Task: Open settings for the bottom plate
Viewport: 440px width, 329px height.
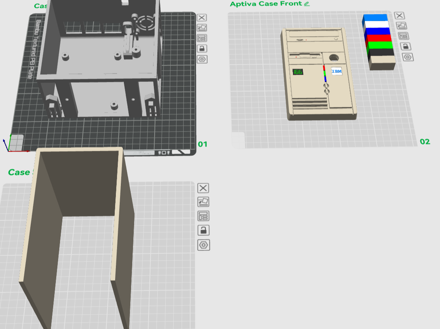Action: pyautogui.click(x=203, y=245)
